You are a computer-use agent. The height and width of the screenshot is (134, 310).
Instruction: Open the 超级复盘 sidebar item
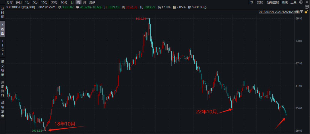(3, 109)
